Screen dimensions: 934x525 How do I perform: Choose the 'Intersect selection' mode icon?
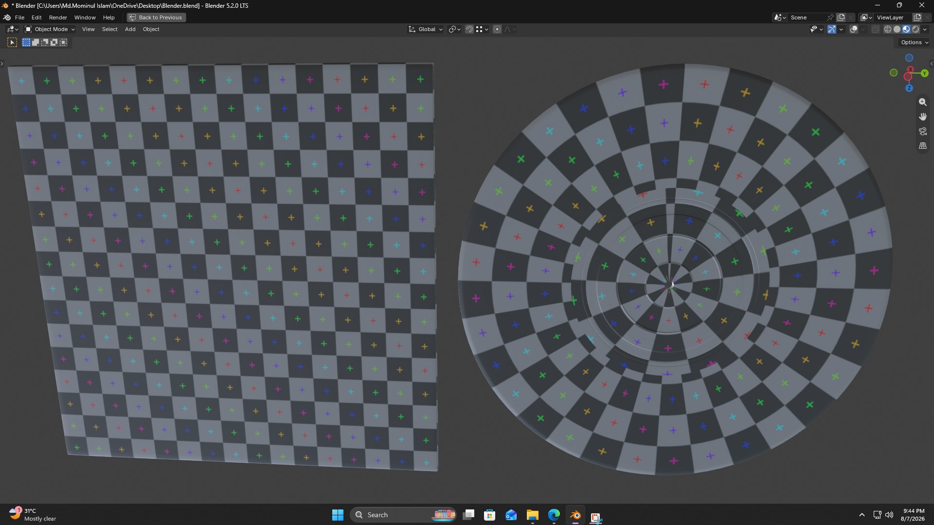63,43
